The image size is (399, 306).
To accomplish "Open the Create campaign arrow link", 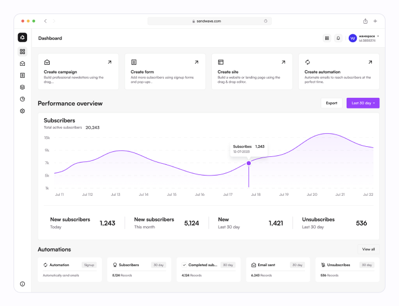I will tap(110, 62).
